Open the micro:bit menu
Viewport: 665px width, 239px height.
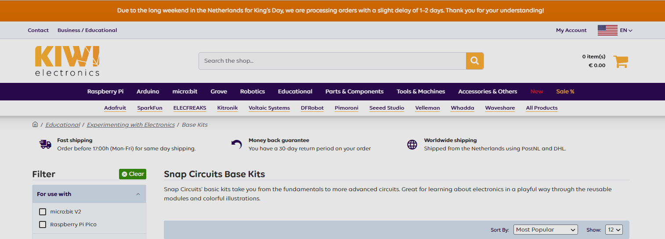[x=185, y=92]
